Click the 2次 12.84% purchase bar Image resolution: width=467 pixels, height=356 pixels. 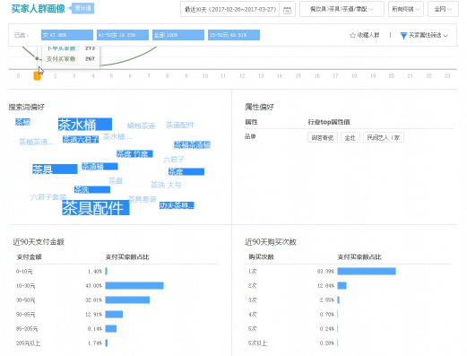click(x=342, y=285)
